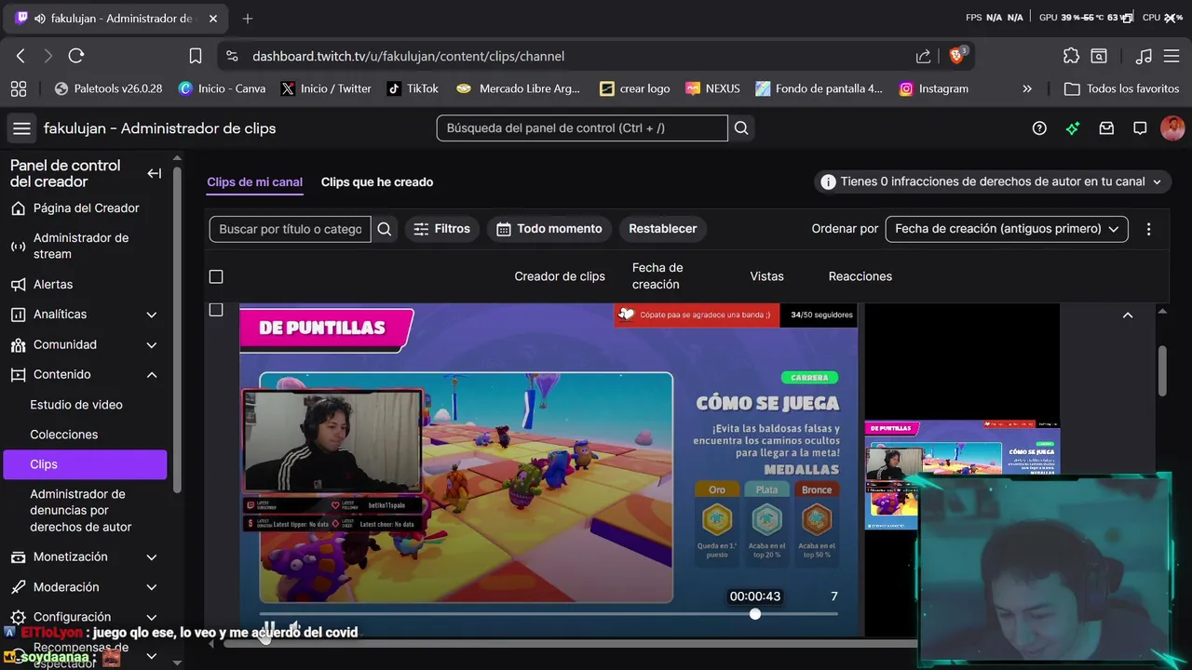Click the clip playback progress handle
This screenshot has height=670, width=1192.
click(x=755, y=613)
